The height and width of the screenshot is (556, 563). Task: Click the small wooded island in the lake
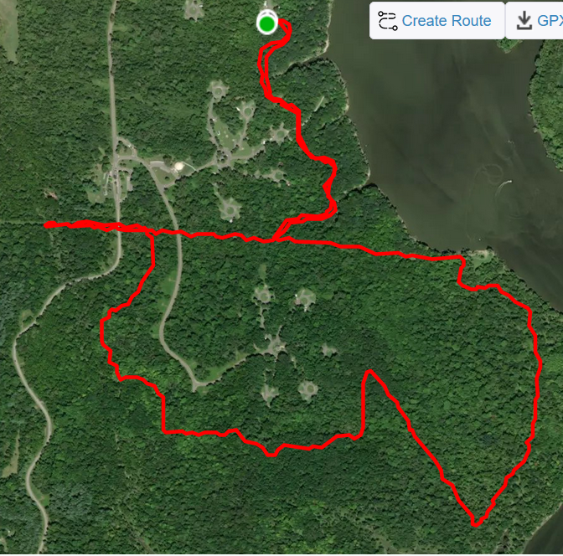pos(509,44)
